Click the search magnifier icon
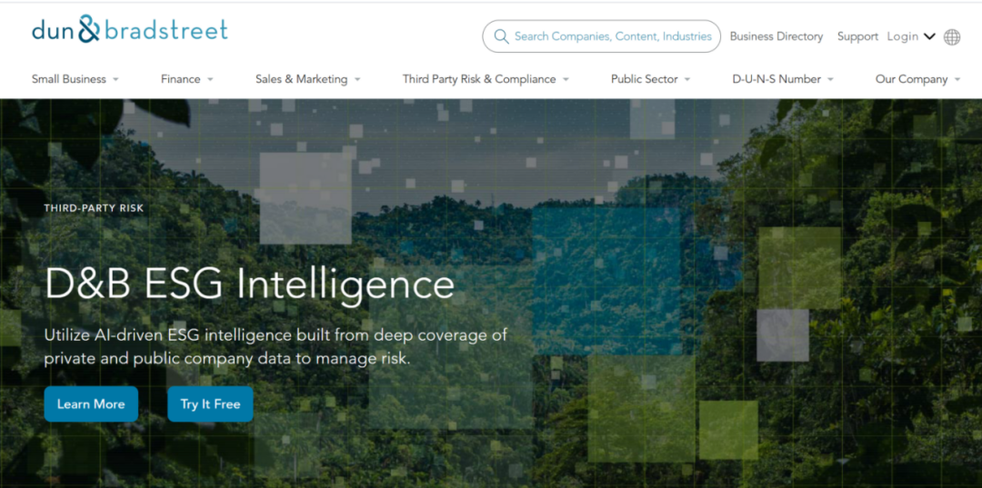This screenshot has width=982, height=488. click(x=501, y=36)
